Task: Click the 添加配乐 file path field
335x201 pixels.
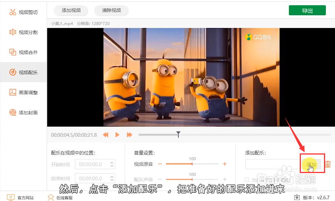Action: 274,164
